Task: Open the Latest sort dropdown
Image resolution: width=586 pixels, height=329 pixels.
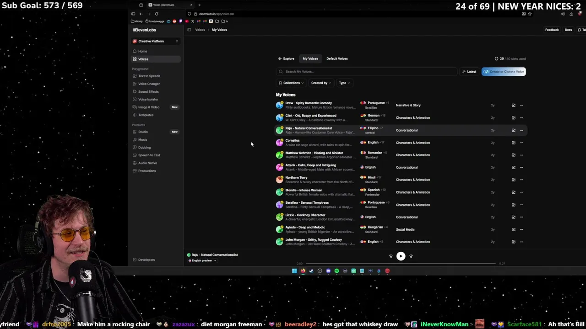Action: [469, 71]
